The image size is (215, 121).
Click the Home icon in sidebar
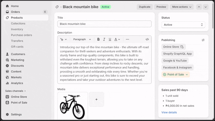7,6
